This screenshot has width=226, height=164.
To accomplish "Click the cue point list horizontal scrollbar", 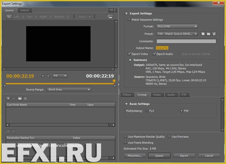I will coord(60,125).
